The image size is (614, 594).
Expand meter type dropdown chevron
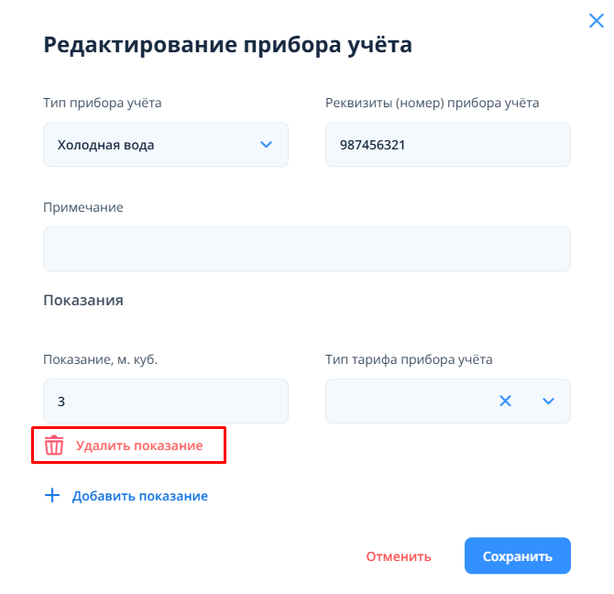(267, 145)
